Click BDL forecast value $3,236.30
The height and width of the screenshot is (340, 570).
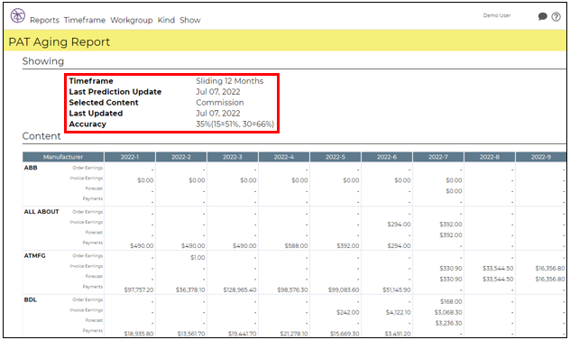click(448, 323)
